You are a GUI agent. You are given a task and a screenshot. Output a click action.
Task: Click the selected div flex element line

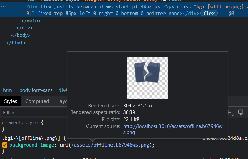click(x=124, y=10)
